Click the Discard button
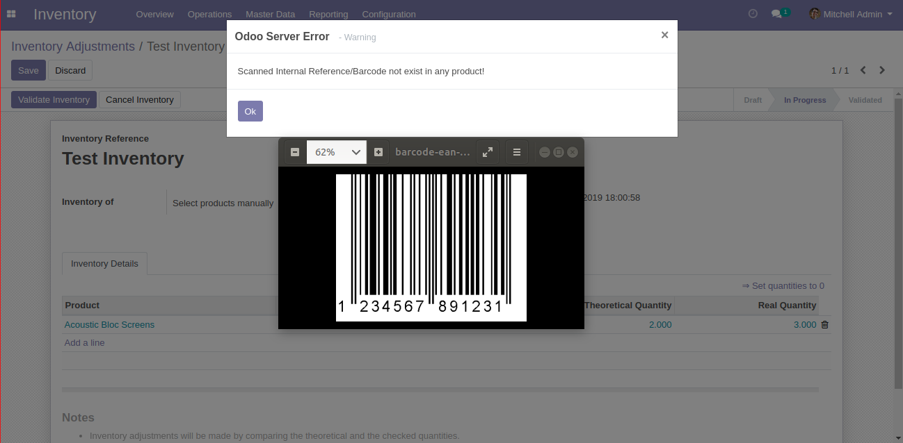 [70, 70]
